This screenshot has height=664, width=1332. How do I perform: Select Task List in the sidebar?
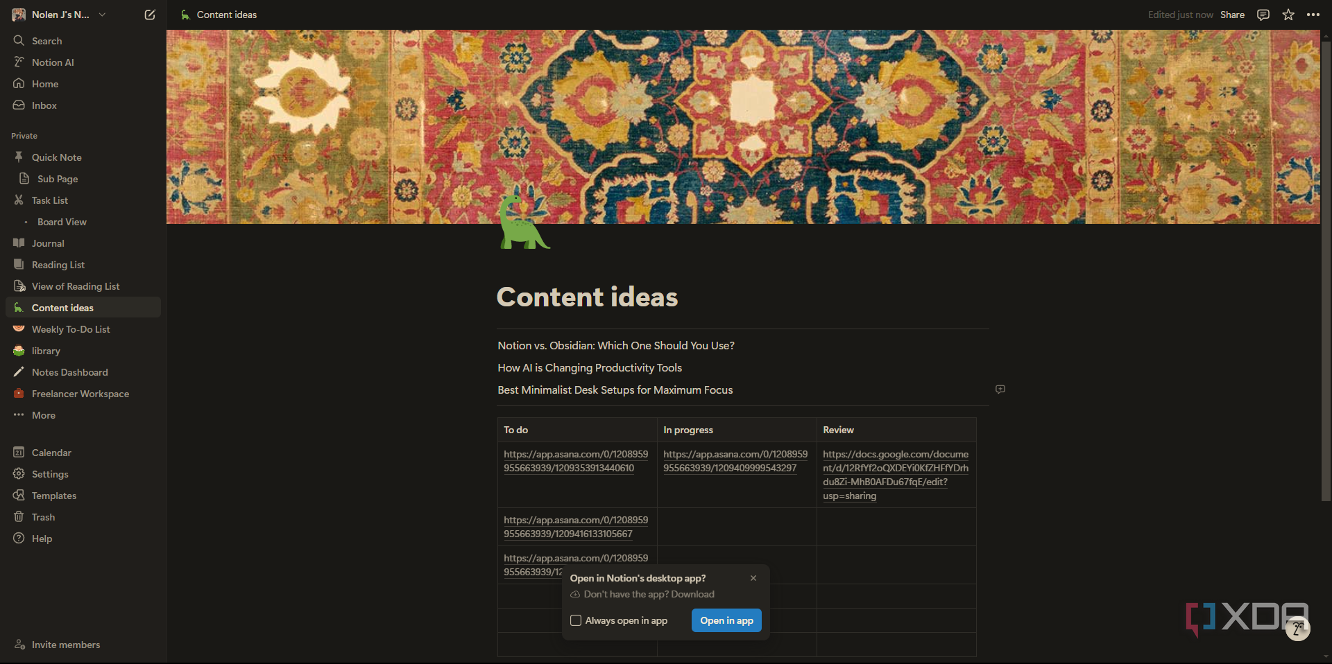pos(83,200)
